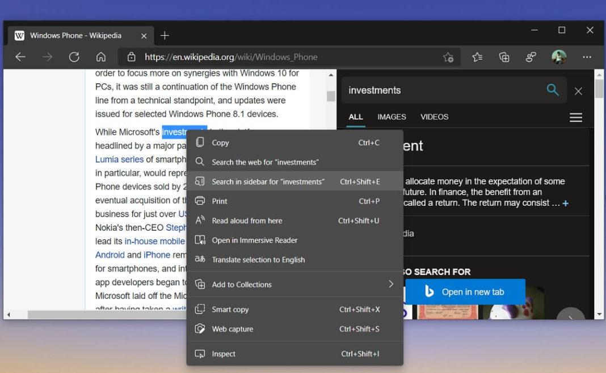Click the profile avatar icon
The width and height of the screenshot is (606, 373).
tap(558, 57)
